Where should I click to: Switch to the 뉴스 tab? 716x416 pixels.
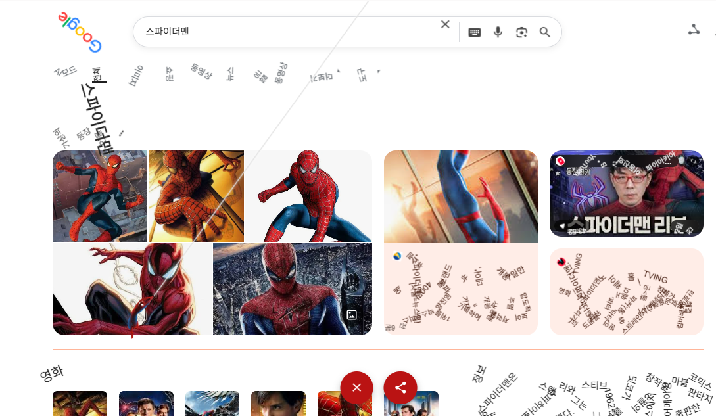pyautogui.click(x=230, y=74)
